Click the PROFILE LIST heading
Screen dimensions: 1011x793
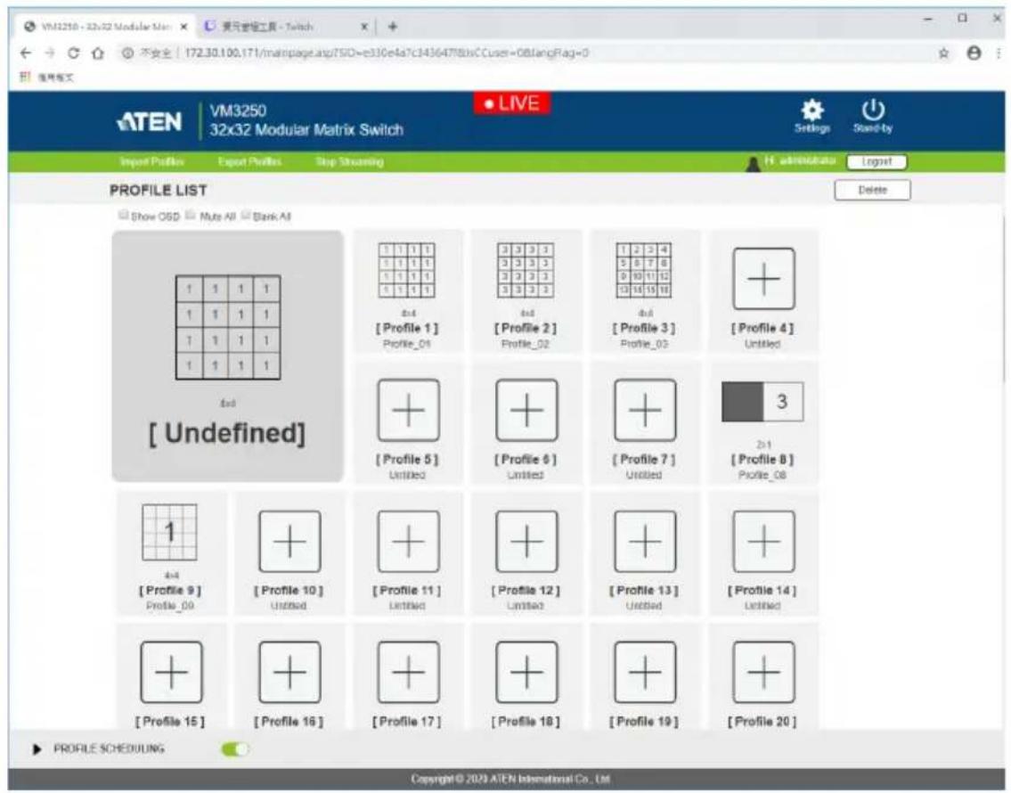pos(158,190)
